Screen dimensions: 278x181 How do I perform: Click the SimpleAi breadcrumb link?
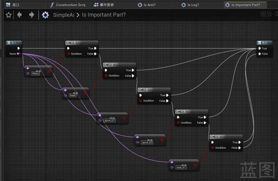point(64,15)
